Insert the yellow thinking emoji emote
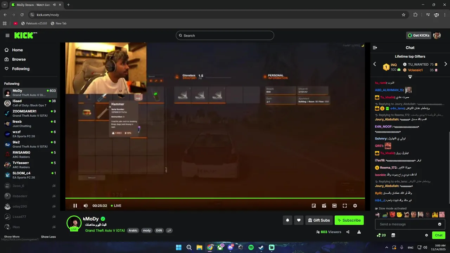 (x=399, y=214)
